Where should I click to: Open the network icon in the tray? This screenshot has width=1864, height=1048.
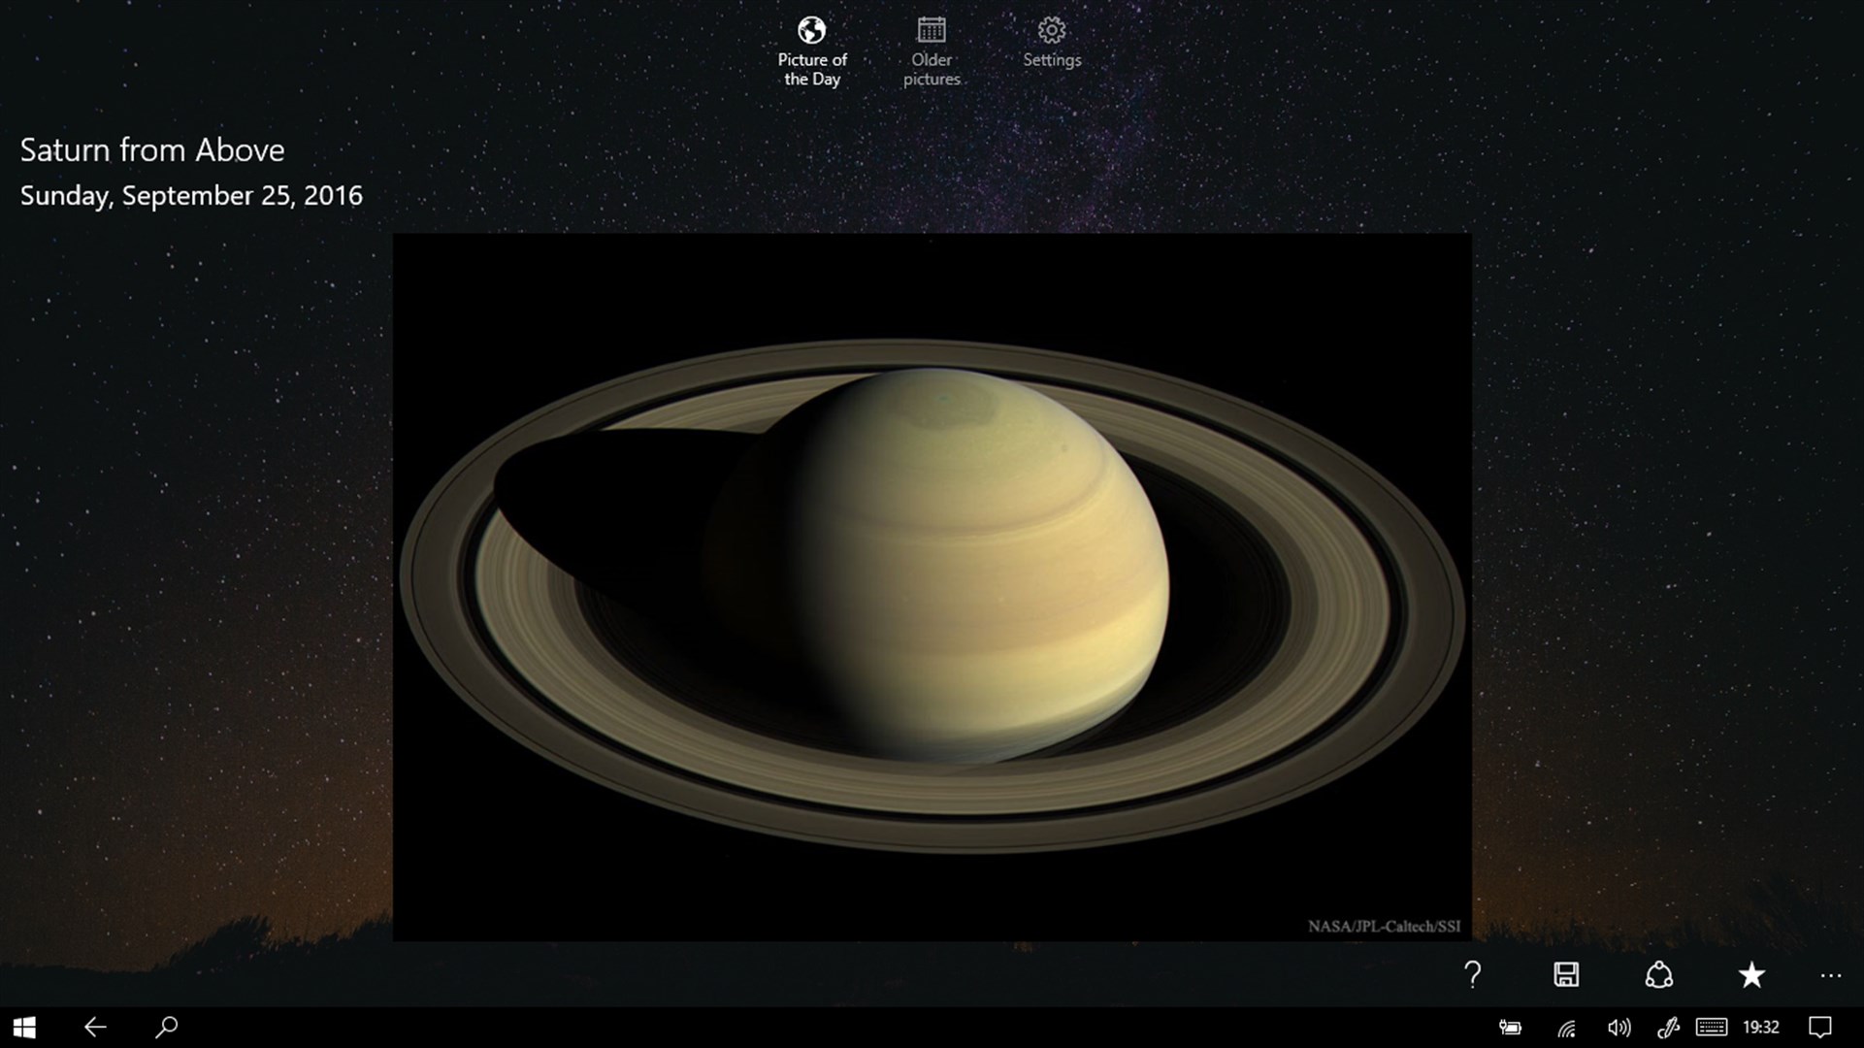(1566, 1027)
